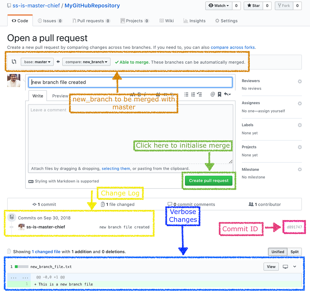Click Create pull request button

tap(209, 181)
